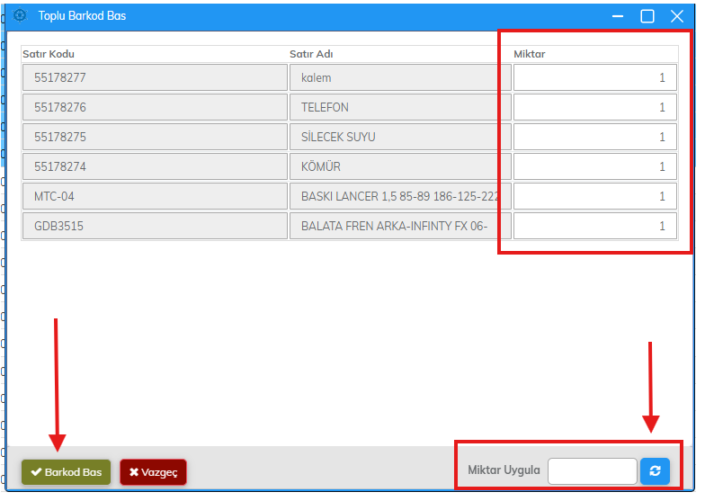Sort by Satır Kodu column header
The image size is (714, 501).
click(49, 54)
